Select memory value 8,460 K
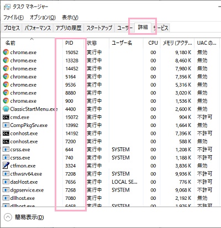The image size is (221, 228). pyautogui.click(x=183, y=61)
